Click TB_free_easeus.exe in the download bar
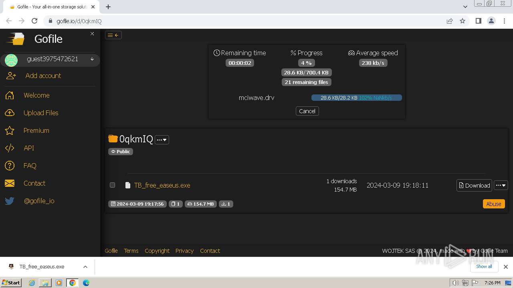513x288 pixels. pos(42,267)
